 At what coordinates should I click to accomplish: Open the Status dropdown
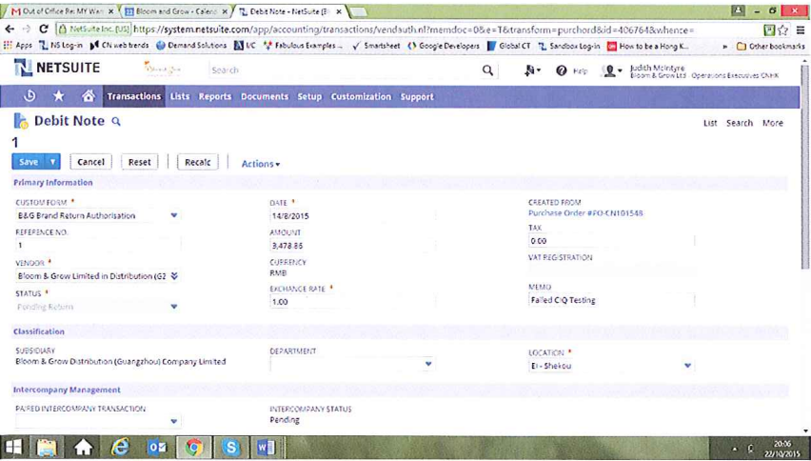pos(174,307)
